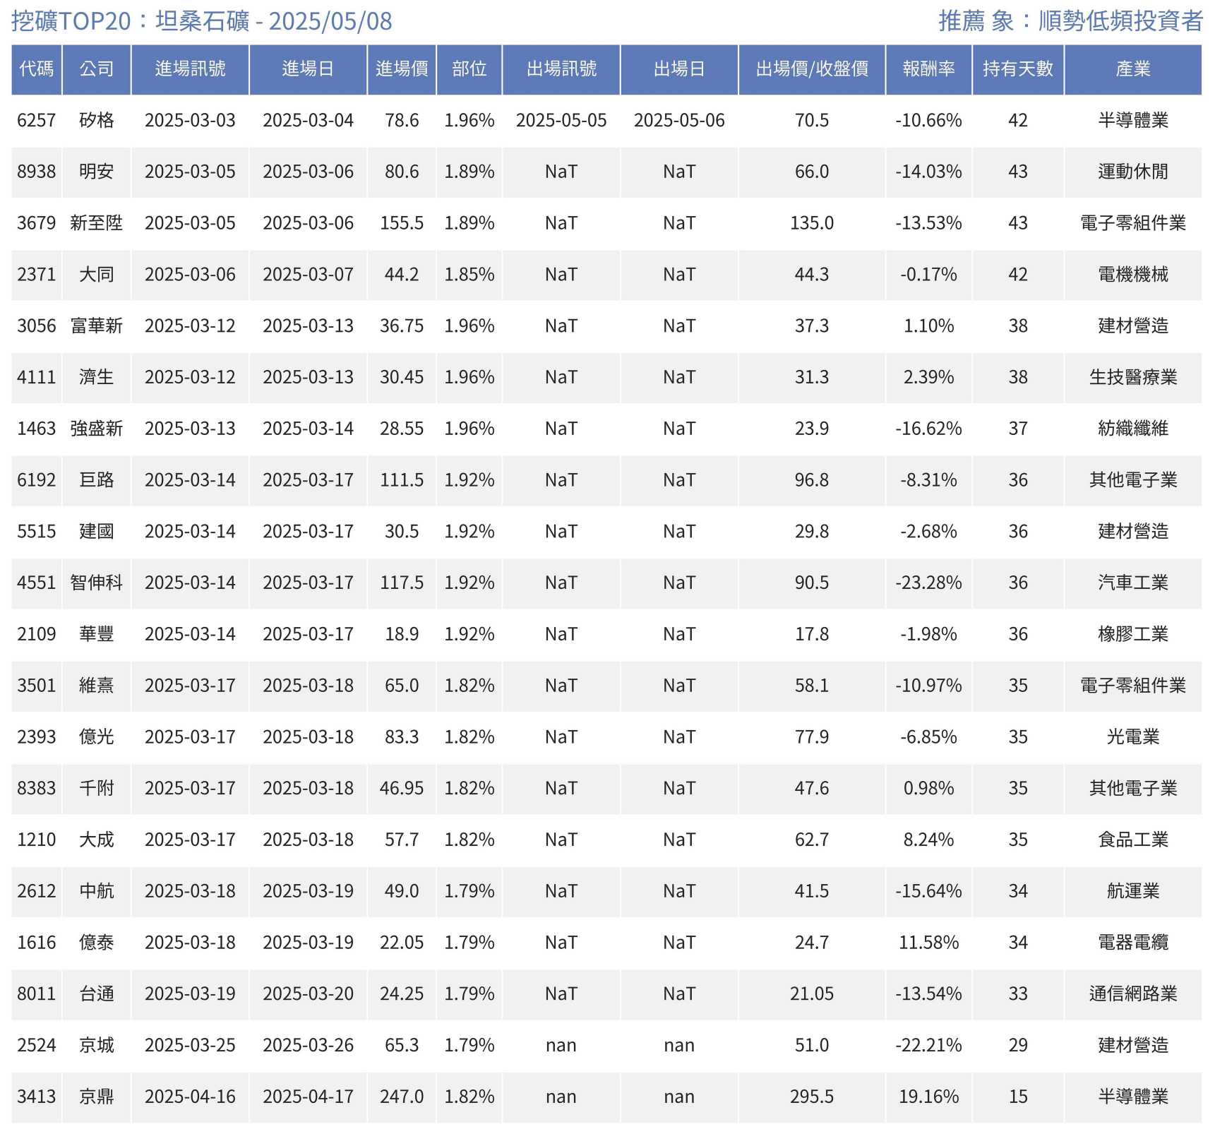Viewport: 1215px width, 1134px height.
Task: Click company name 億泰
Action: pos(97,943)
